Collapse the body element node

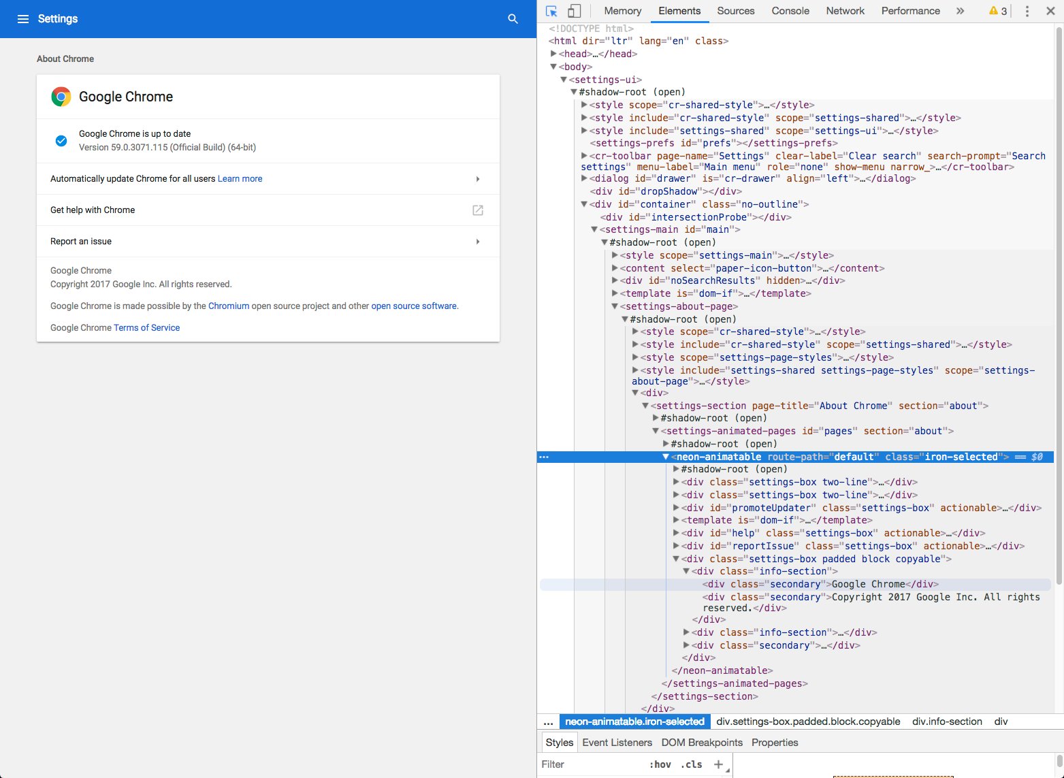[x=553, y=67]
